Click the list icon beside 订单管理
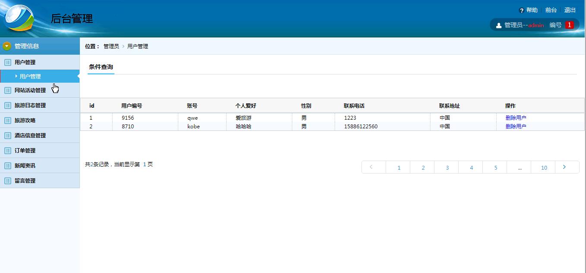 tap(7, 151)
